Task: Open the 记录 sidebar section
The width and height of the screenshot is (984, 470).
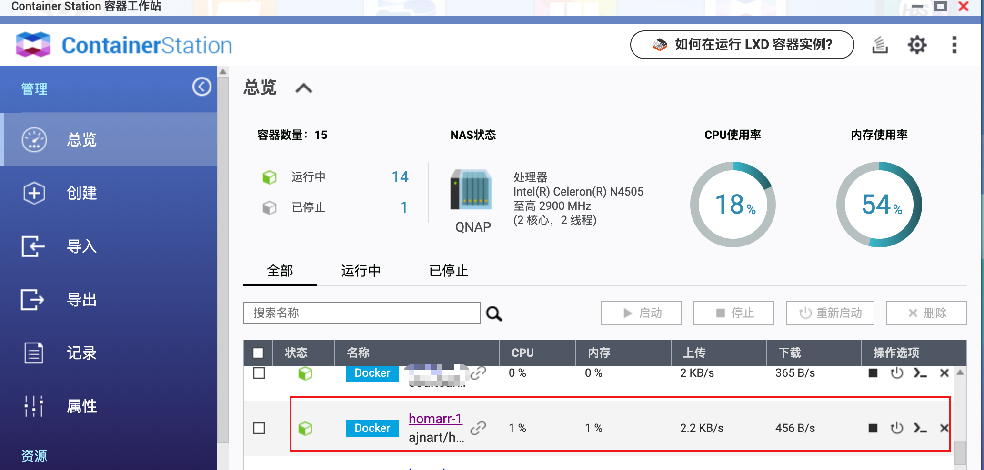Action: point(81,353)
